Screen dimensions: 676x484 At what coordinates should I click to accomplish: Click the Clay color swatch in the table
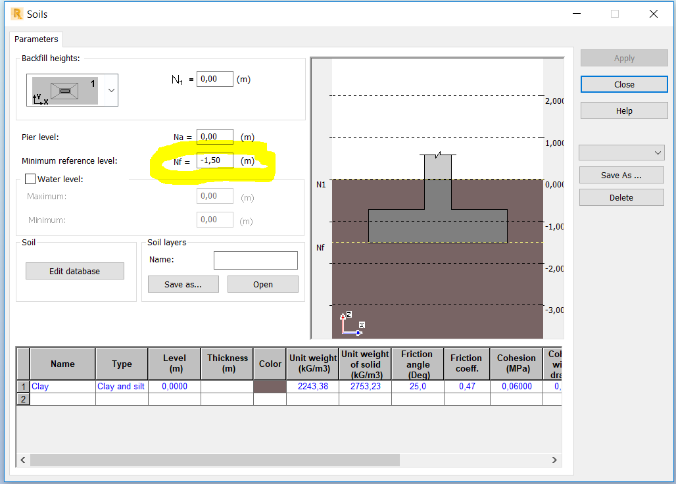tap(270, 386)
